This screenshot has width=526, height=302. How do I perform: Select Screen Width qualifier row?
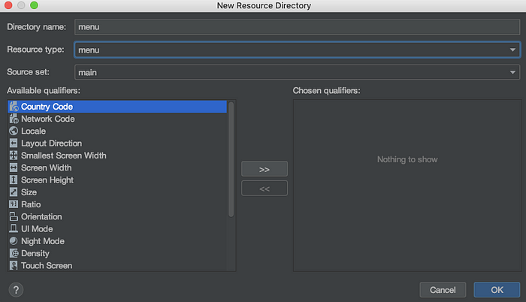(x=117, y=168)
